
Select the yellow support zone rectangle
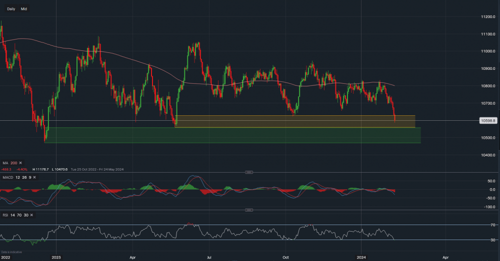click(x=295, y=122)
